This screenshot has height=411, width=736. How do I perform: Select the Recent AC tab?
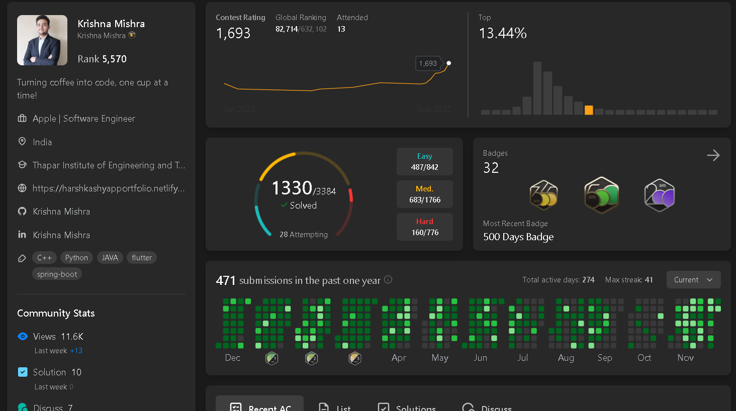click(x=259, y=403)
